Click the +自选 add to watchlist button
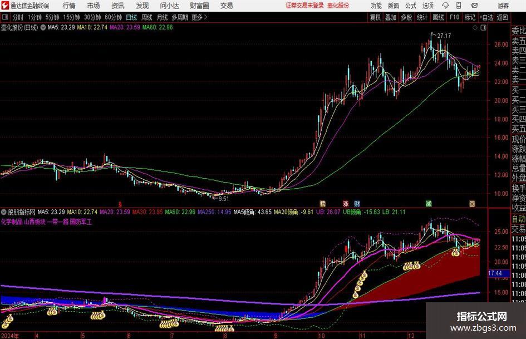Screen dimensions: 526x339 (486, 17)
